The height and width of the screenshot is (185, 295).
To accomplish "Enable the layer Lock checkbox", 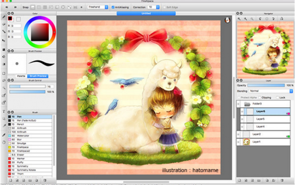I will [x=277, y=98].
